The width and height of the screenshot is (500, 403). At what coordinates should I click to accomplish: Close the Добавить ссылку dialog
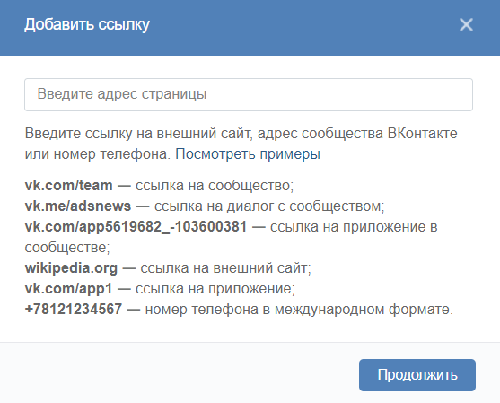(x=466, y=24)
